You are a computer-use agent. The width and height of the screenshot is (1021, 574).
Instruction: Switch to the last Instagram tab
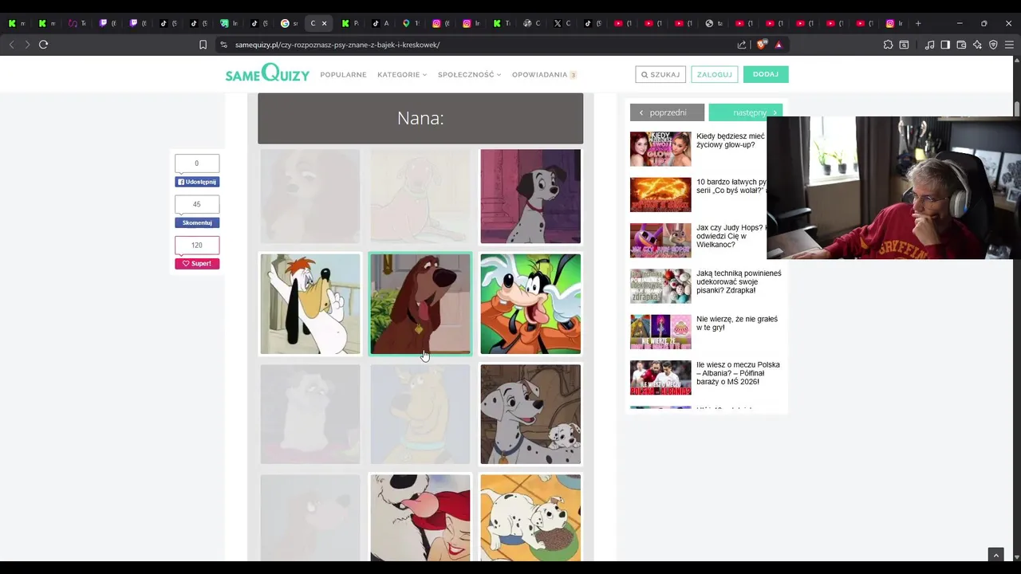[x=895, y=23]
